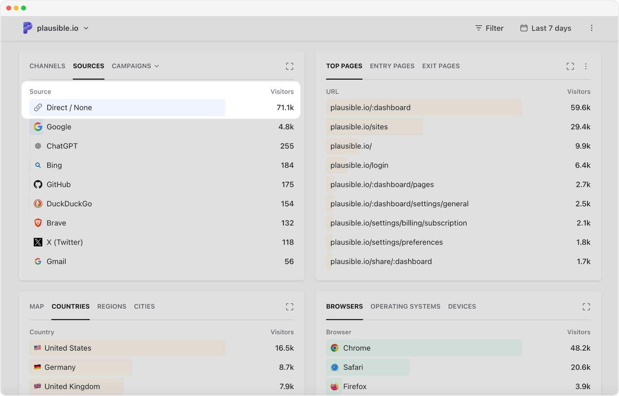Image resolution: width=619 pixels, height=396 pixels.
Task: Open plausible.io/:dashboard page row
Action: [458, 108]
